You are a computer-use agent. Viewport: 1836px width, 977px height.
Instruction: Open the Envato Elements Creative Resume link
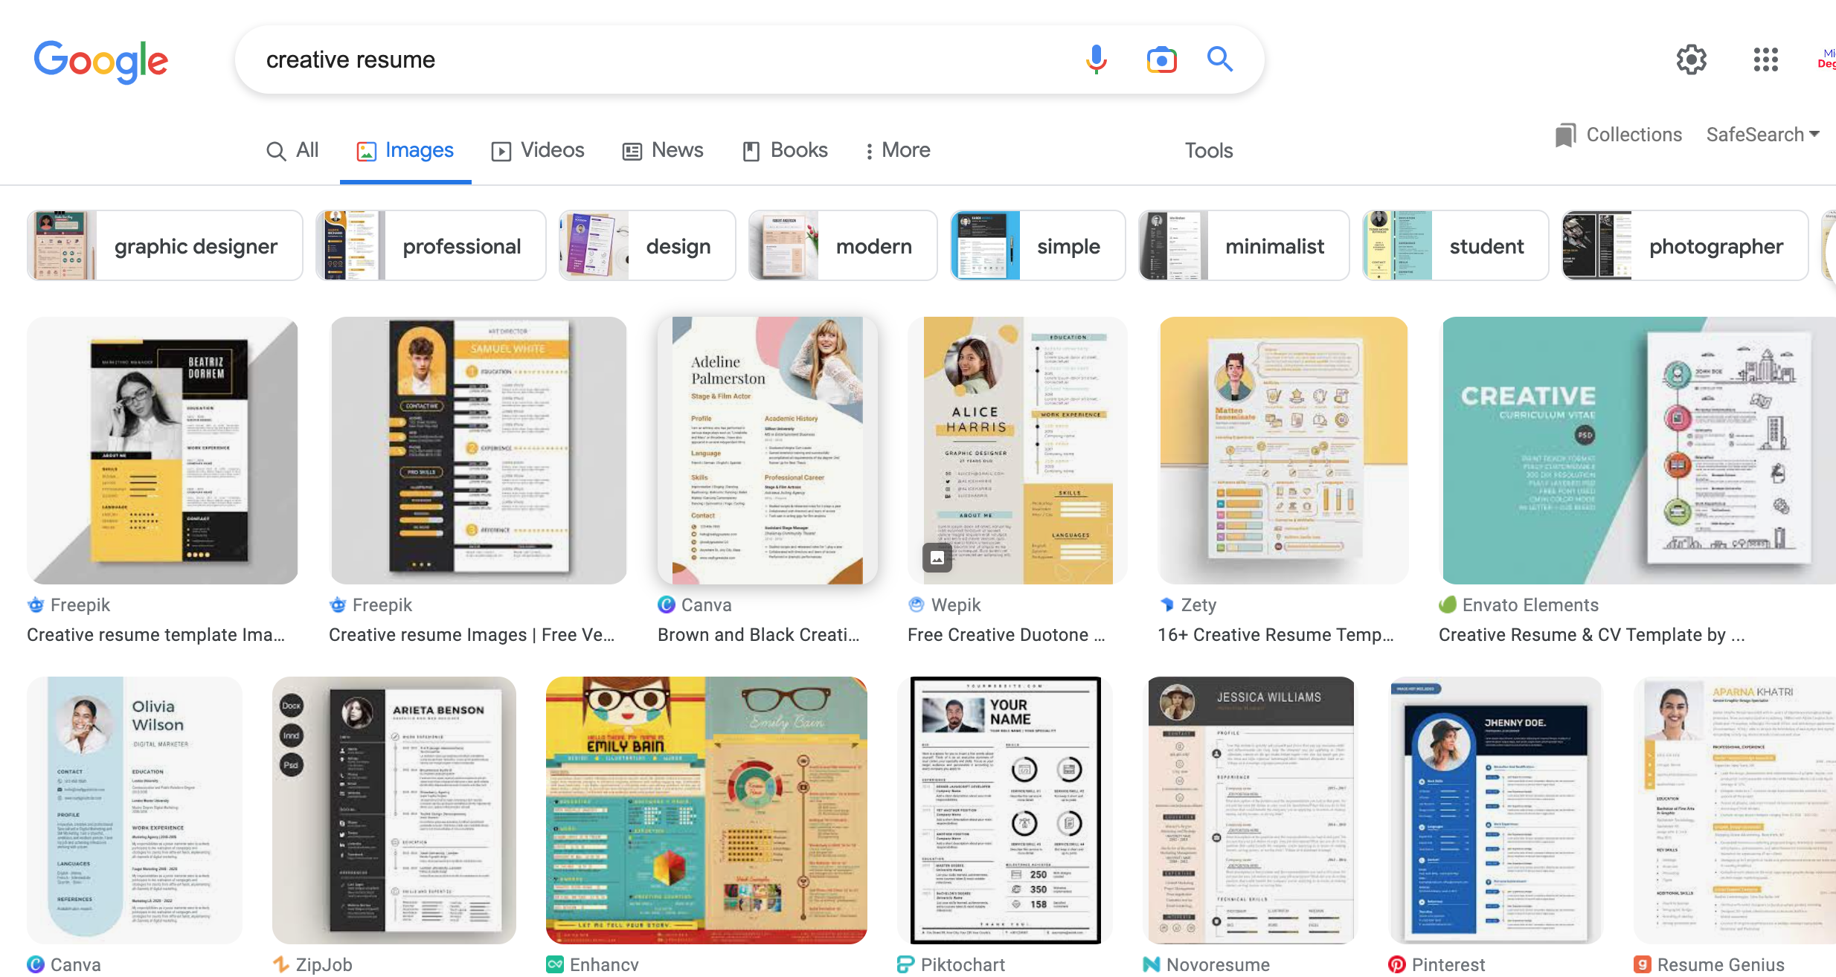1591,635
